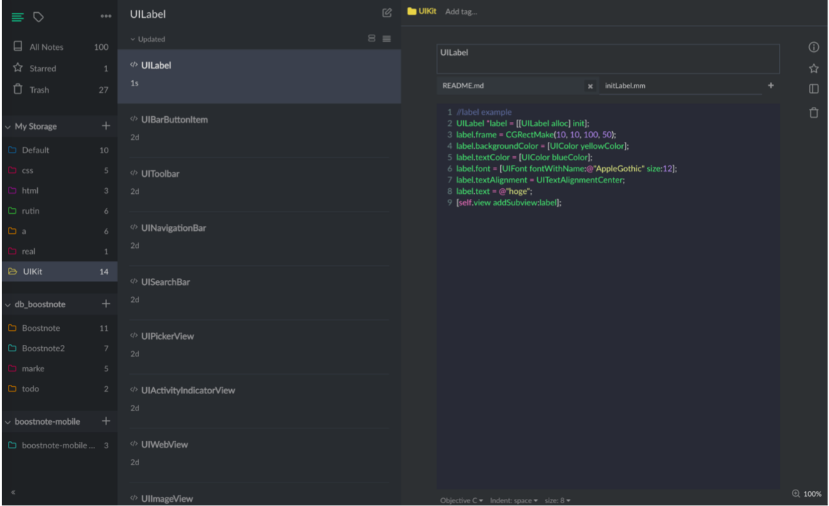Open the UIToolbar note
The height and width of the screenshot is (506, 829).
pos(161,173)
